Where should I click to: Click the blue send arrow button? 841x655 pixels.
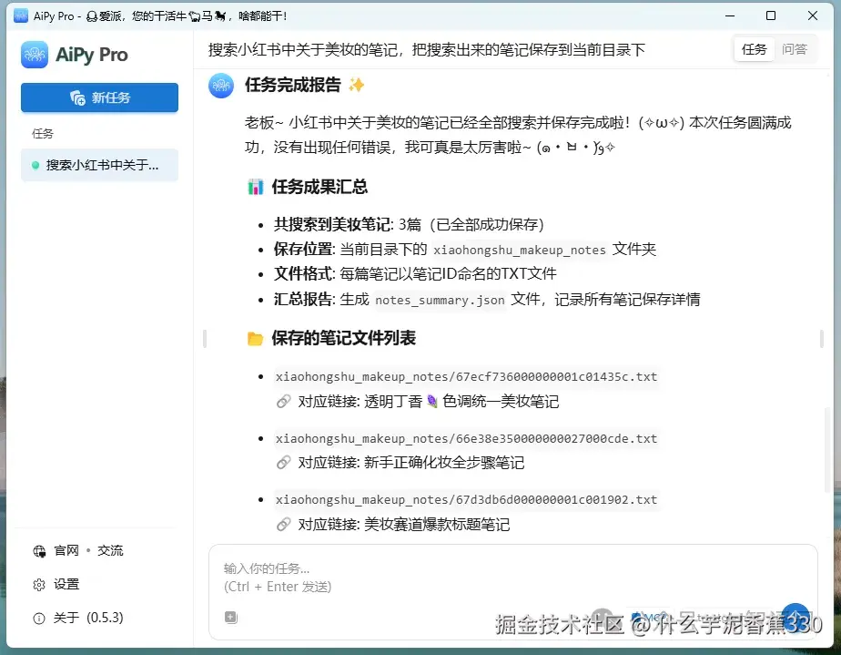tap(795, 617)
